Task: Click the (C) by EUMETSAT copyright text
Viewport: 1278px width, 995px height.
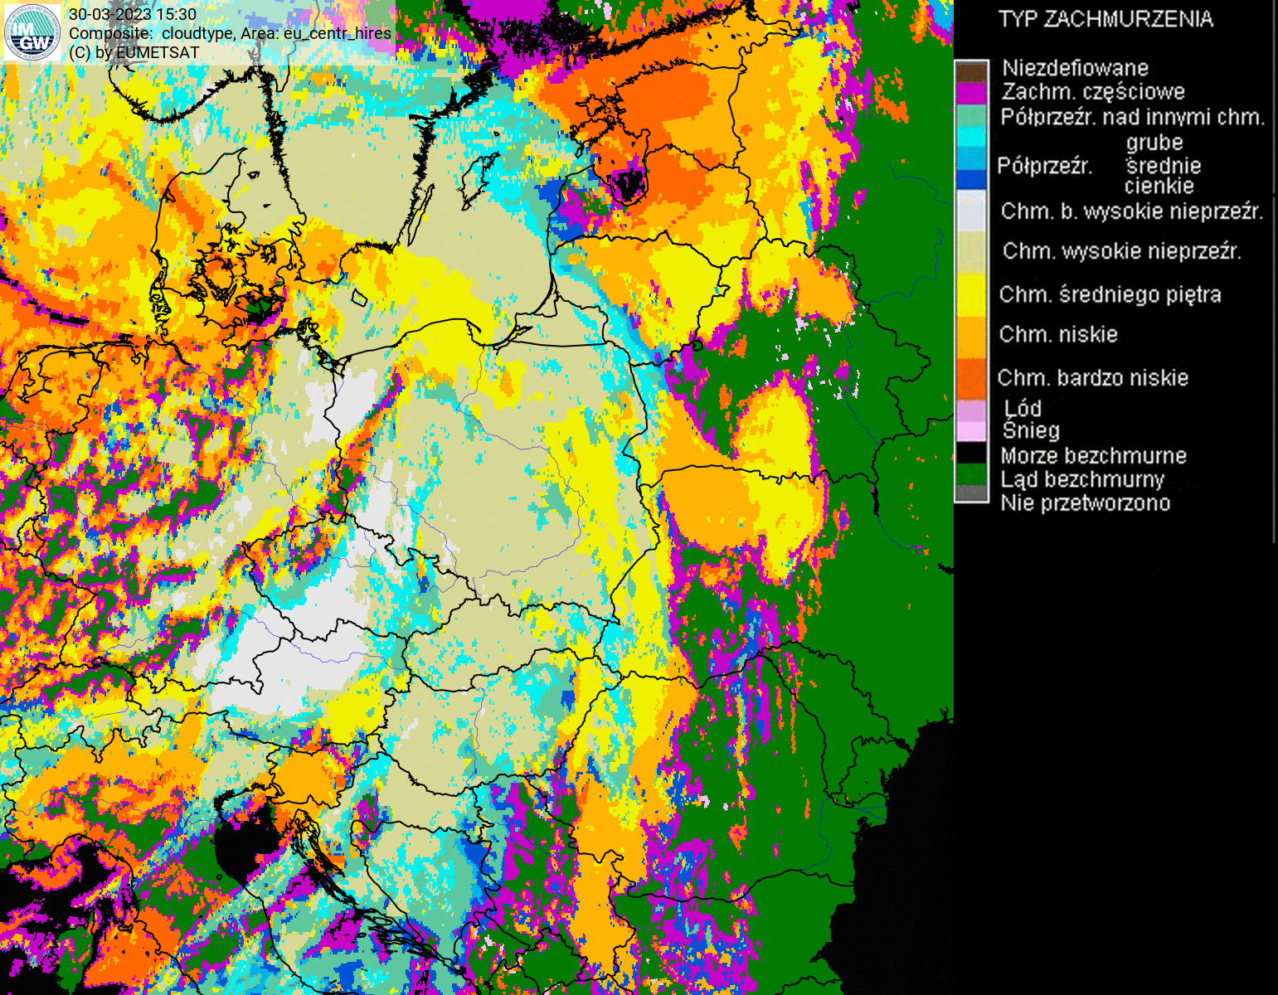Action: [134, 52]
